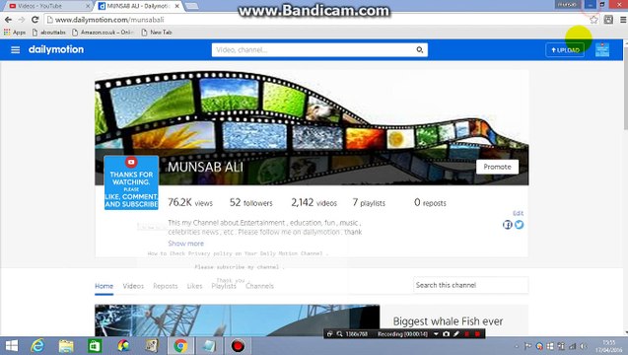The height and width of the screenshot is (355, 628).
Task: Click the Promote button
Action: tap(497, 167)
